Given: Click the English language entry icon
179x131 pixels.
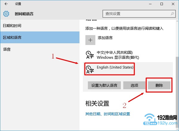Looking at the screenshot, I should [90, 70].
